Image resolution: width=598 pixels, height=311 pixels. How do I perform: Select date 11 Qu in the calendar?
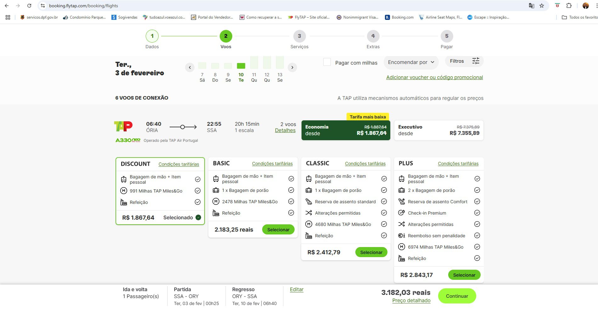pos(254,77)
